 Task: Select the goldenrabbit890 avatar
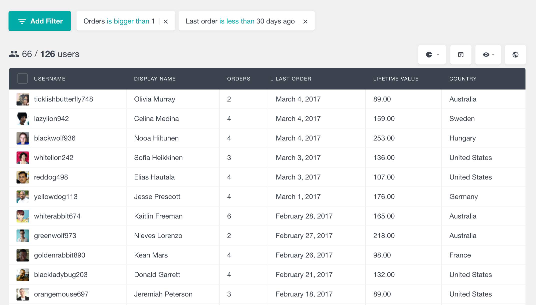click(x=23, y=255)
